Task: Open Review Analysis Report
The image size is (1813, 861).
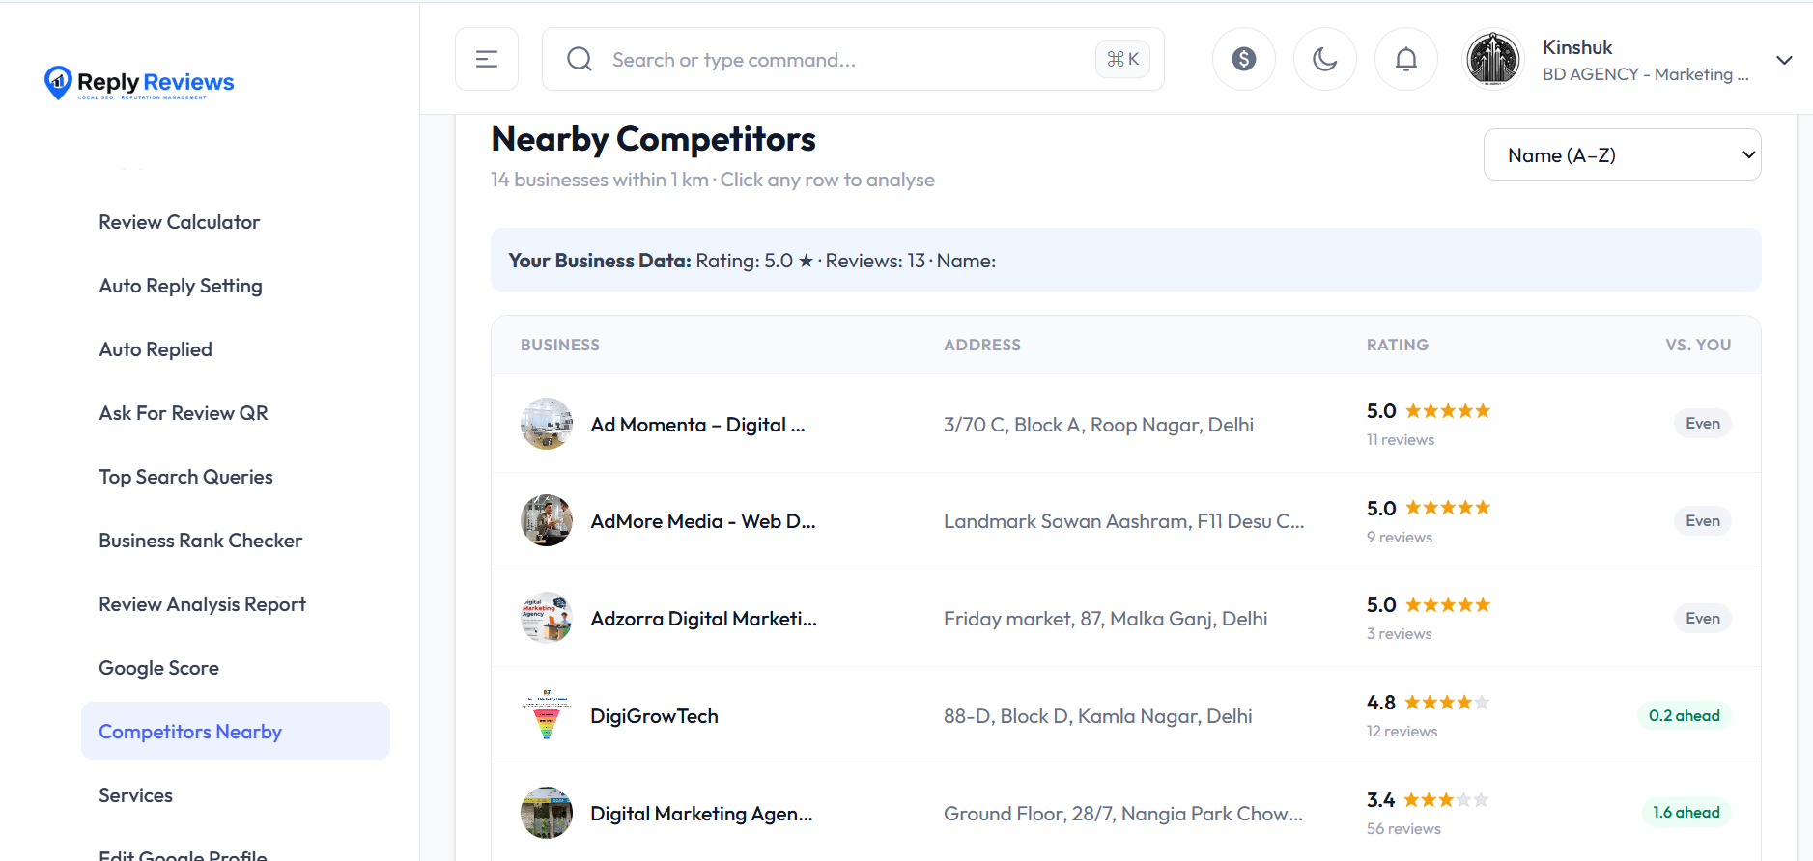Action: click(202, 604)
